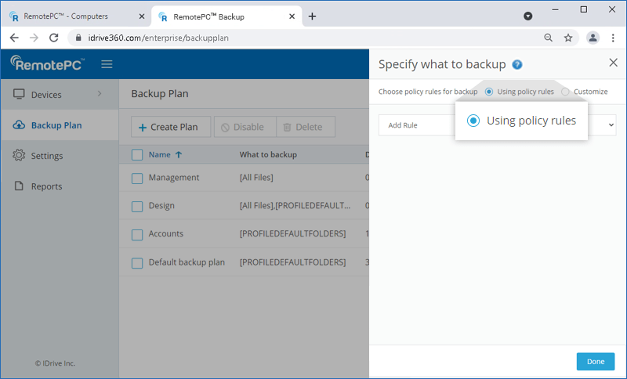Click the Create Plan button
The width and height of the screenshot is (627, 379).
(169, 127)
